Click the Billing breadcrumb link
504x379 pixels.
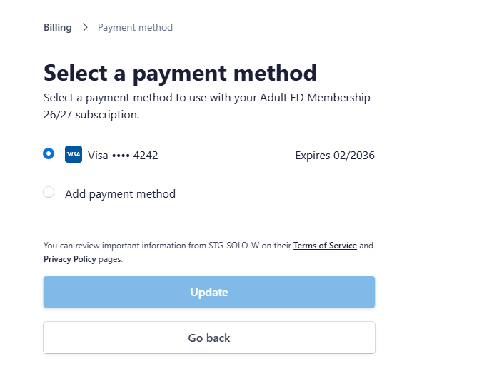pyautogui.click(x=58, y=27)
